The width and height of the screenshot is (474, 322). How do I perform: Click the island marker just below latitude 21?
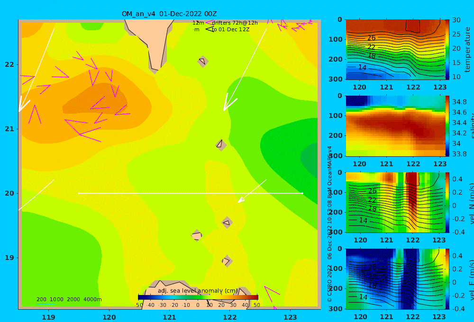point(221,145)
